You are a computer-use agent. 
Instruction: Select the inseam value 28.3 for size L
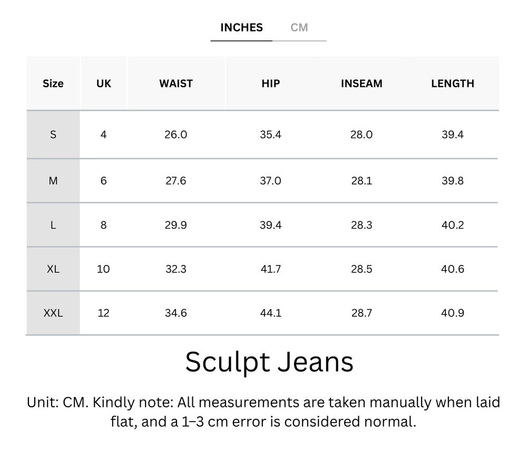tap(362, 224)
